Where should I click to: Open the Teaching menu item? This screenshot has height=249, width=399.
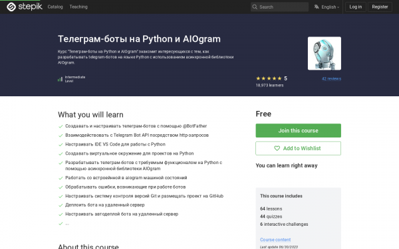[x=78, y=7]
